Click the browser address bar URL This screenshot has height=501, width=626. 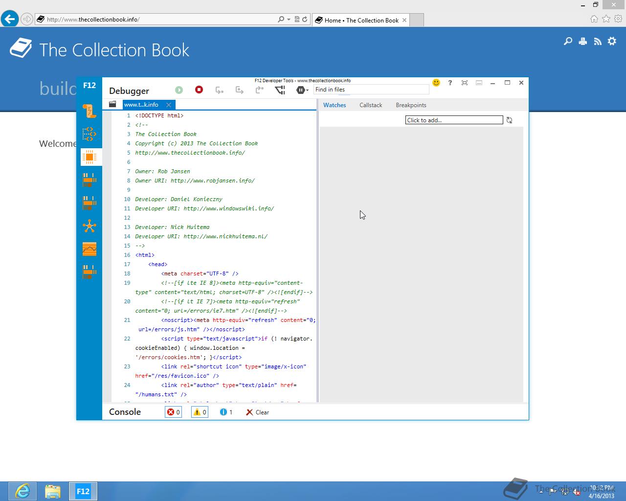pyautogui.click(x=93, y=20)
